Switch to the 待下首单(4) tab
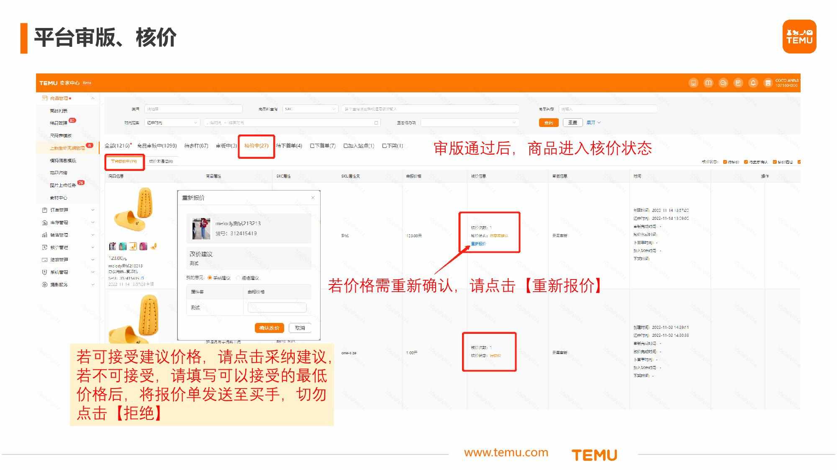 click(289, 145)
